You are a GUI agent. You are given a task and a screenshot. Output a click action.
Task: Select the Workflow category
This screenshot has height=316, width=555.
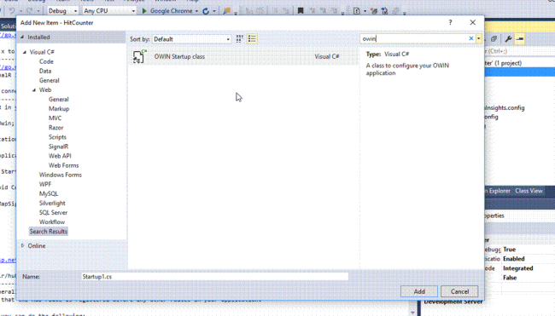(52, 222)
